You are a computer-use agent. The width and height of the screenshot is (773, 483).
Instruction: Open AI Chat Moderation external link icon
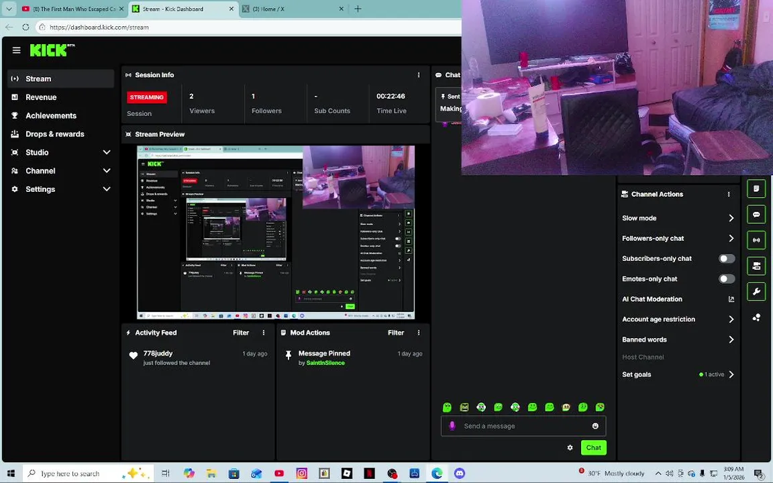click(731, 299)
